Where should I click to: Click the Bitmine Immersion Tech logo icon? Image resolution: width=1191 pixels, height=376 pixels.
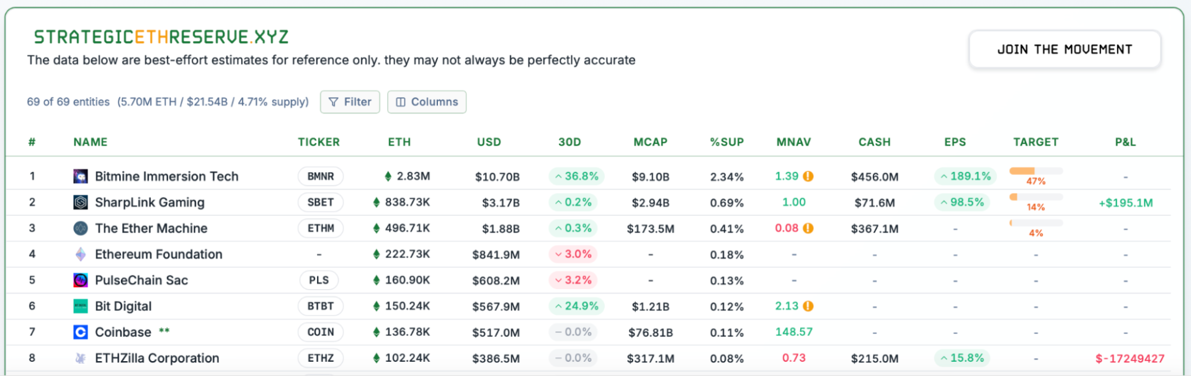coord(81,176)
